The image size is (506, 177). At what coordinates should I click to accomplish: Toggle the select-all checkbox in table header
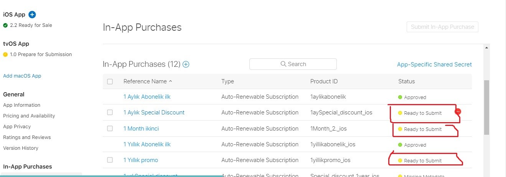coord(110,81)
